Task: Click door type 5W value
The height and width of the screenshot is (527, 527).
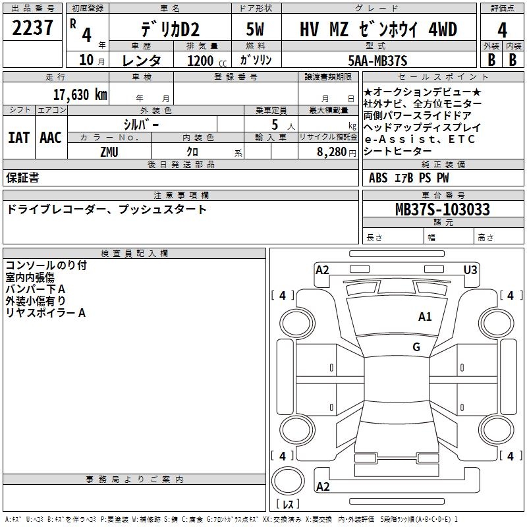Action: pos(255,29)
